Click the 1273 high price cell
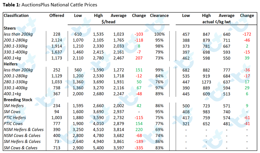 coord(206,82)
